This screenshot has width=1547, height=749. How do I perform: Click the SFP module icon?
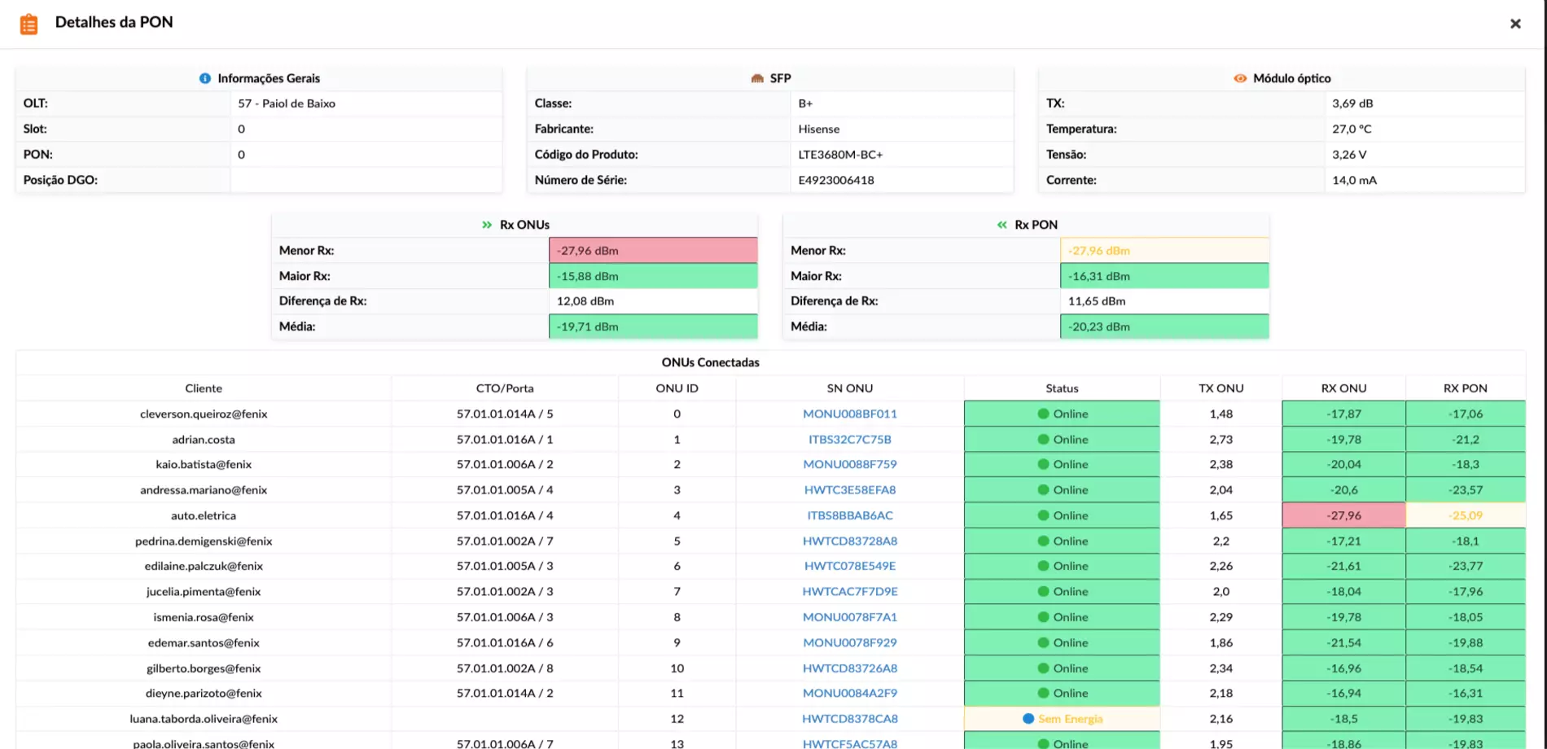(757, 78)
